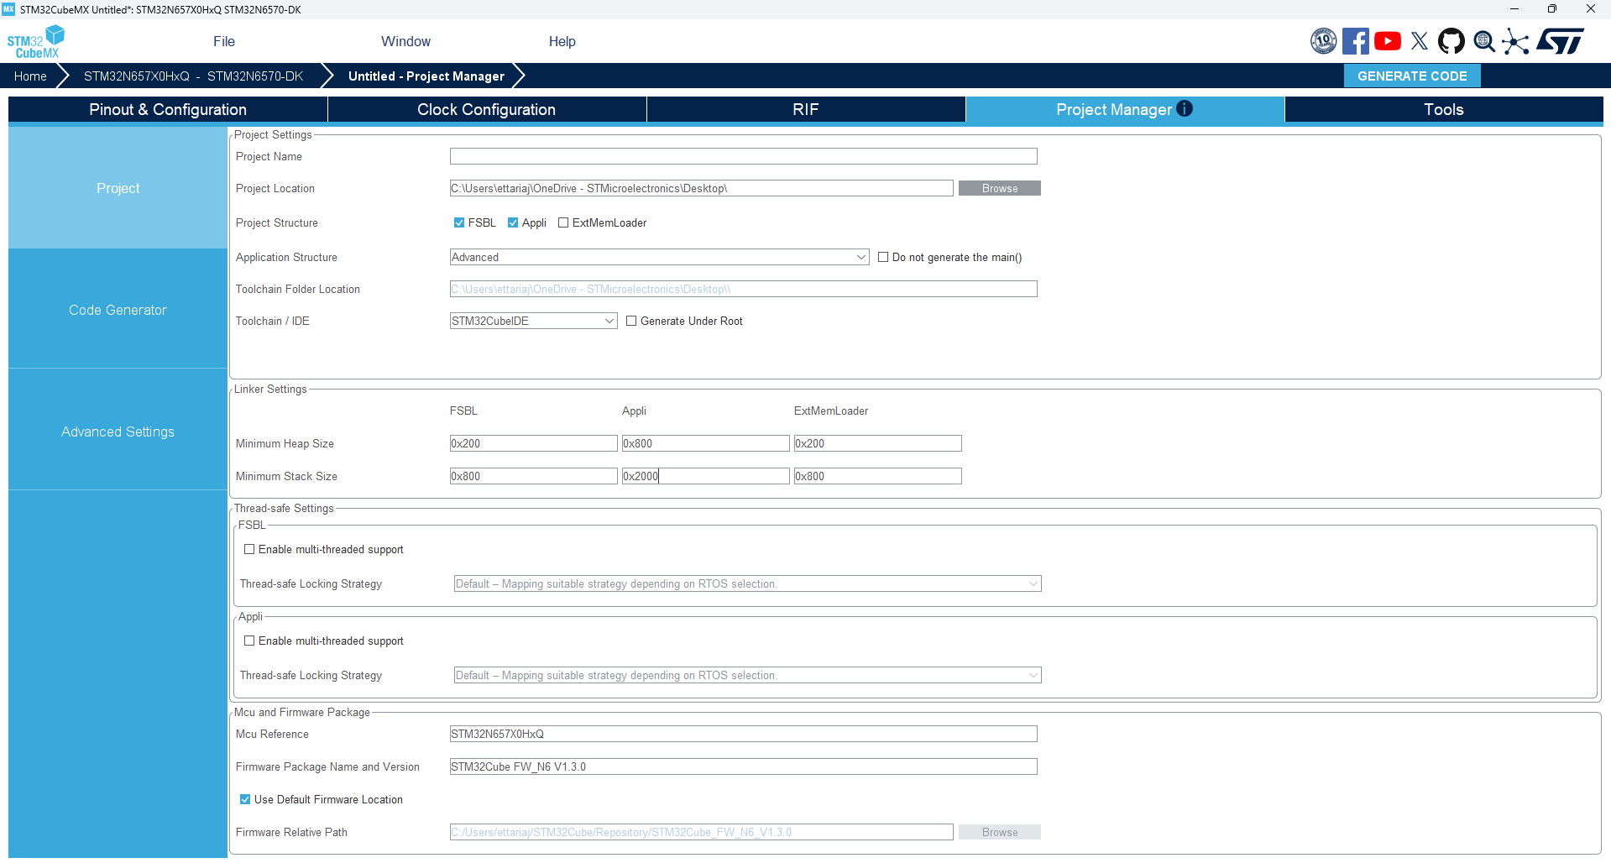Viewport: 1611px width, 863px height.
Task: Click FSBL Minimum Stack Size field
Action: pyautogui.click(x=533, y=476)
